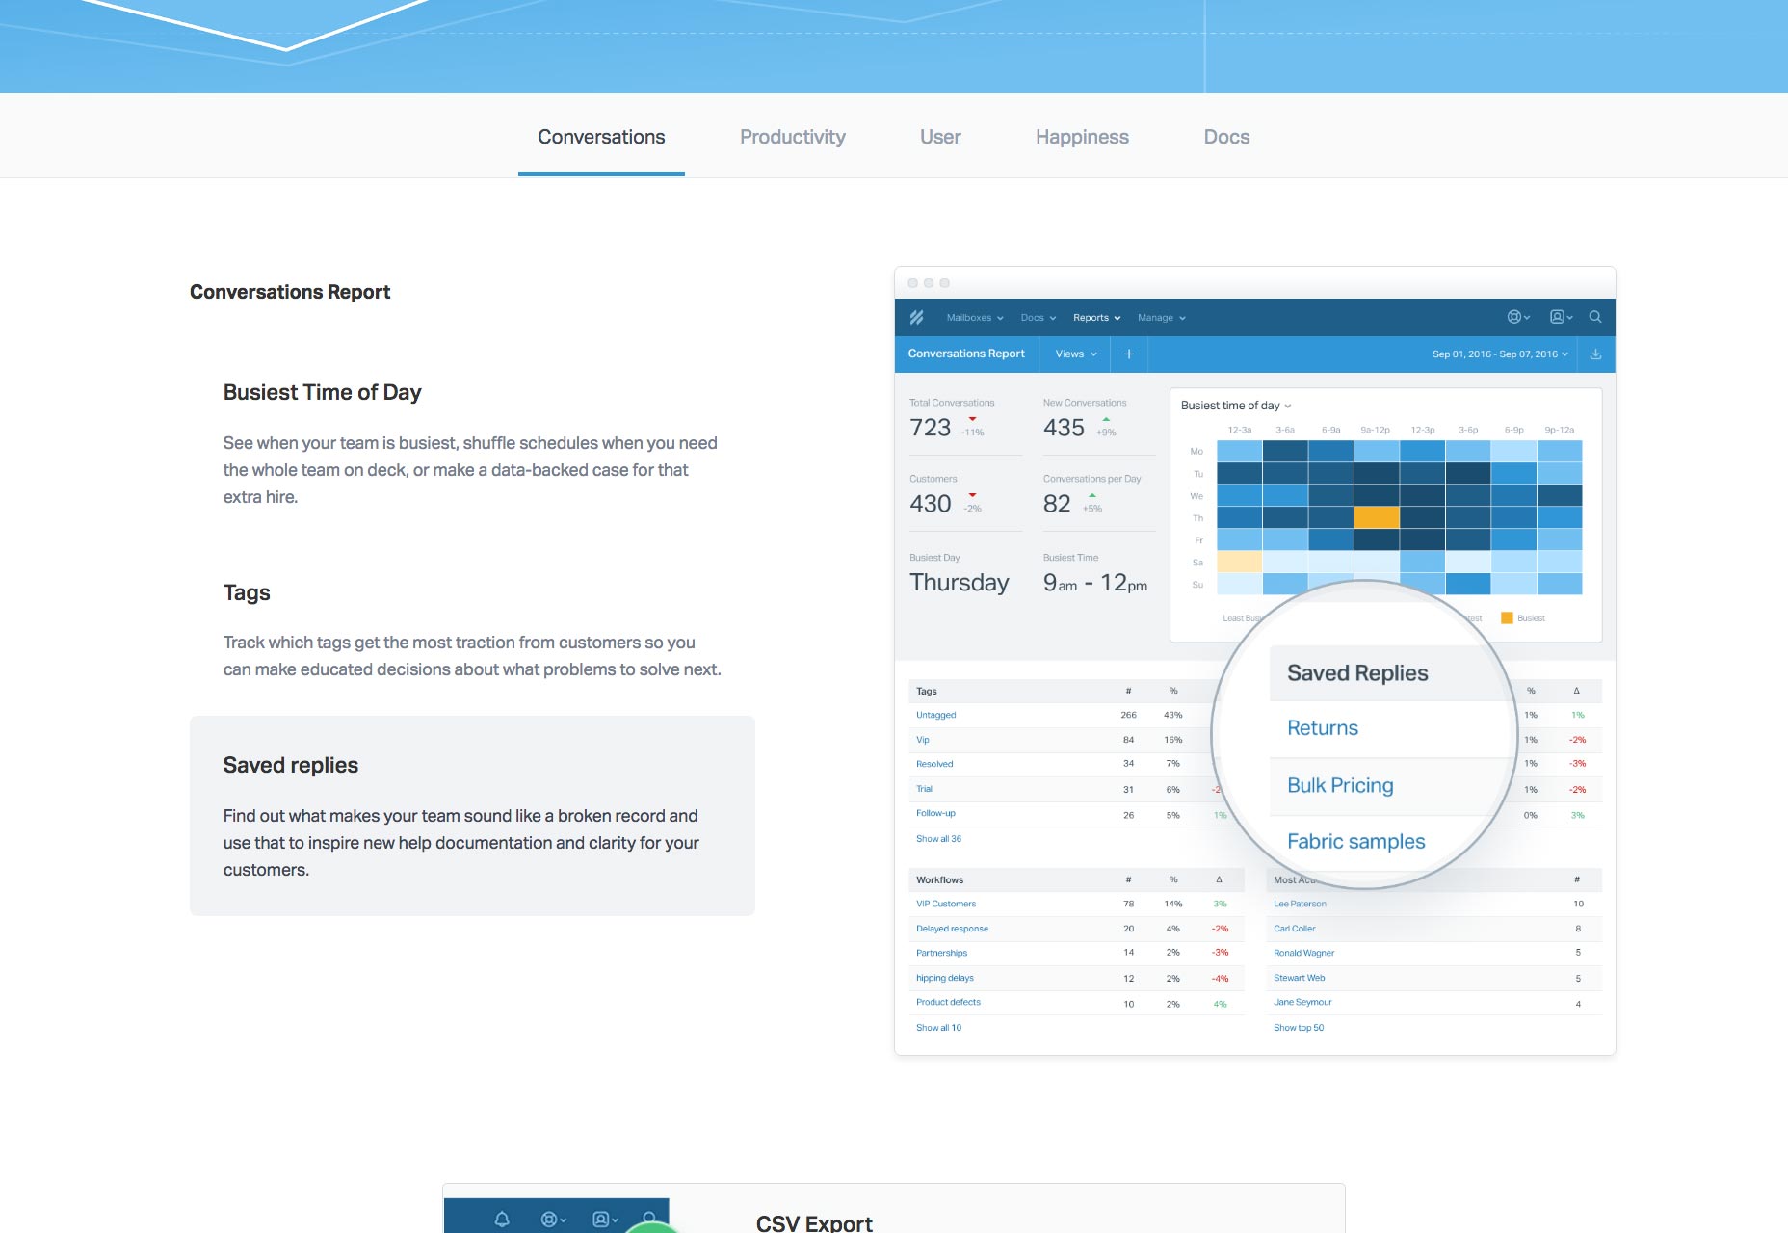The image size is (1788, 1233).
Task: Click Lee Paterson customer link
Action: coord(1300,904)
